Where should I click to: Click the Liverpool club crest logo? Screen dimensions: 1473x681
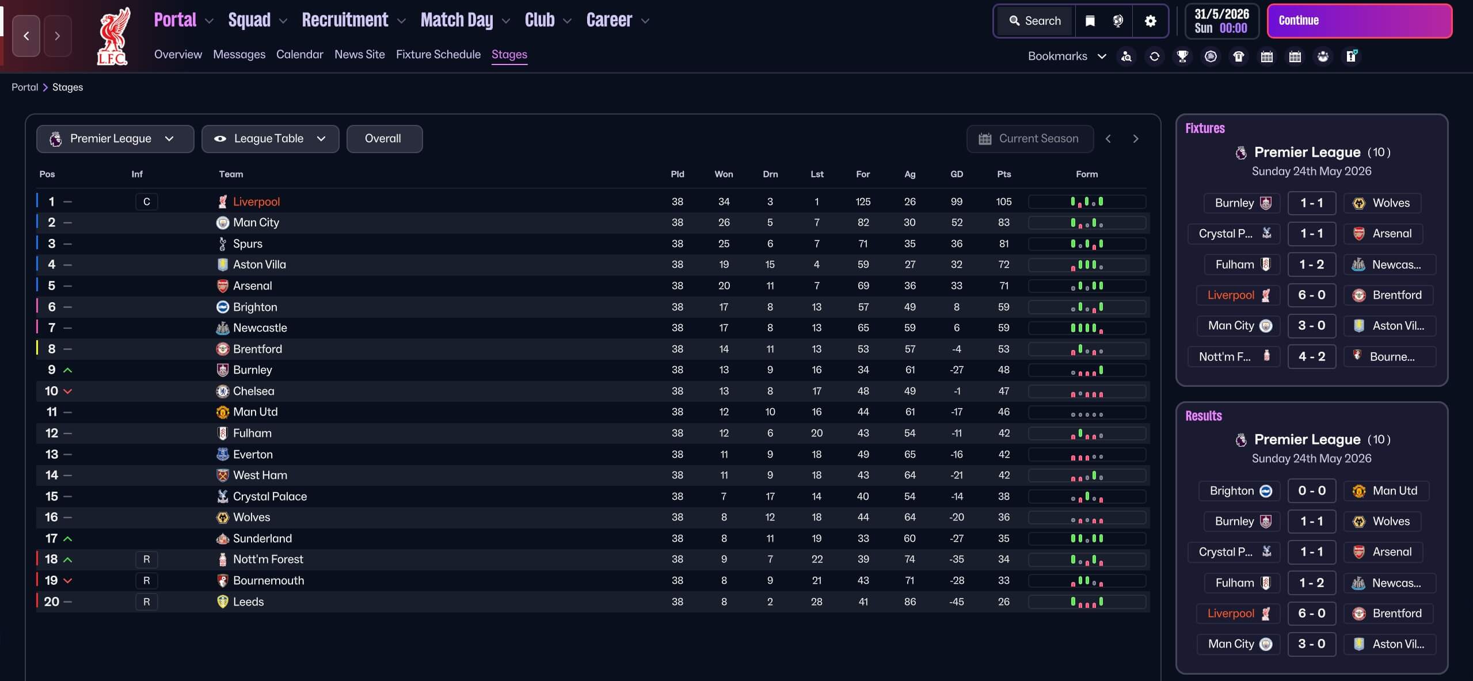click(113, 36)
